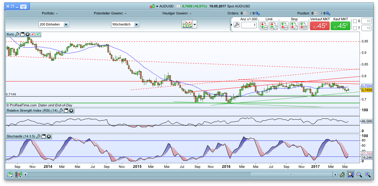Toggle the on-screen keyboard icon in title bar
This screenshot has width=378, height=186.
23,6
